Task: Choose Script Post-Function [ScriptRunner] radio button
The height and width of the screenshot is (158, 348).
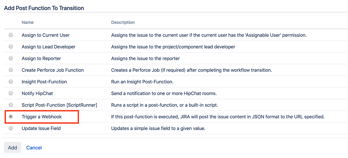Action: tap(11, 105)
